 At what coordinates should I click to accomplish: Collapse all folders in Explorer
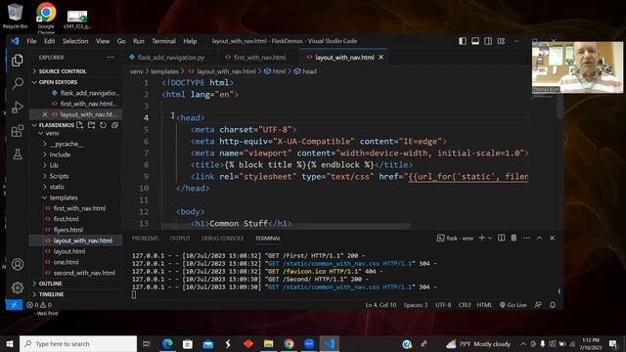[114, 125]
